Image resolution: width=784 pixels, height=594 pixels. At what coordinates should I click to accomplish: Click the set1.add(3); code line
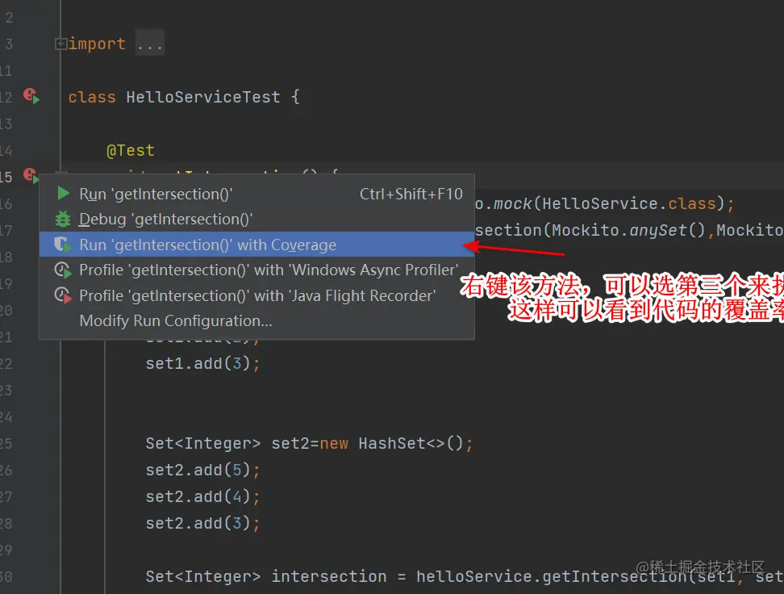pyautogui.click(x=202, y=363)
